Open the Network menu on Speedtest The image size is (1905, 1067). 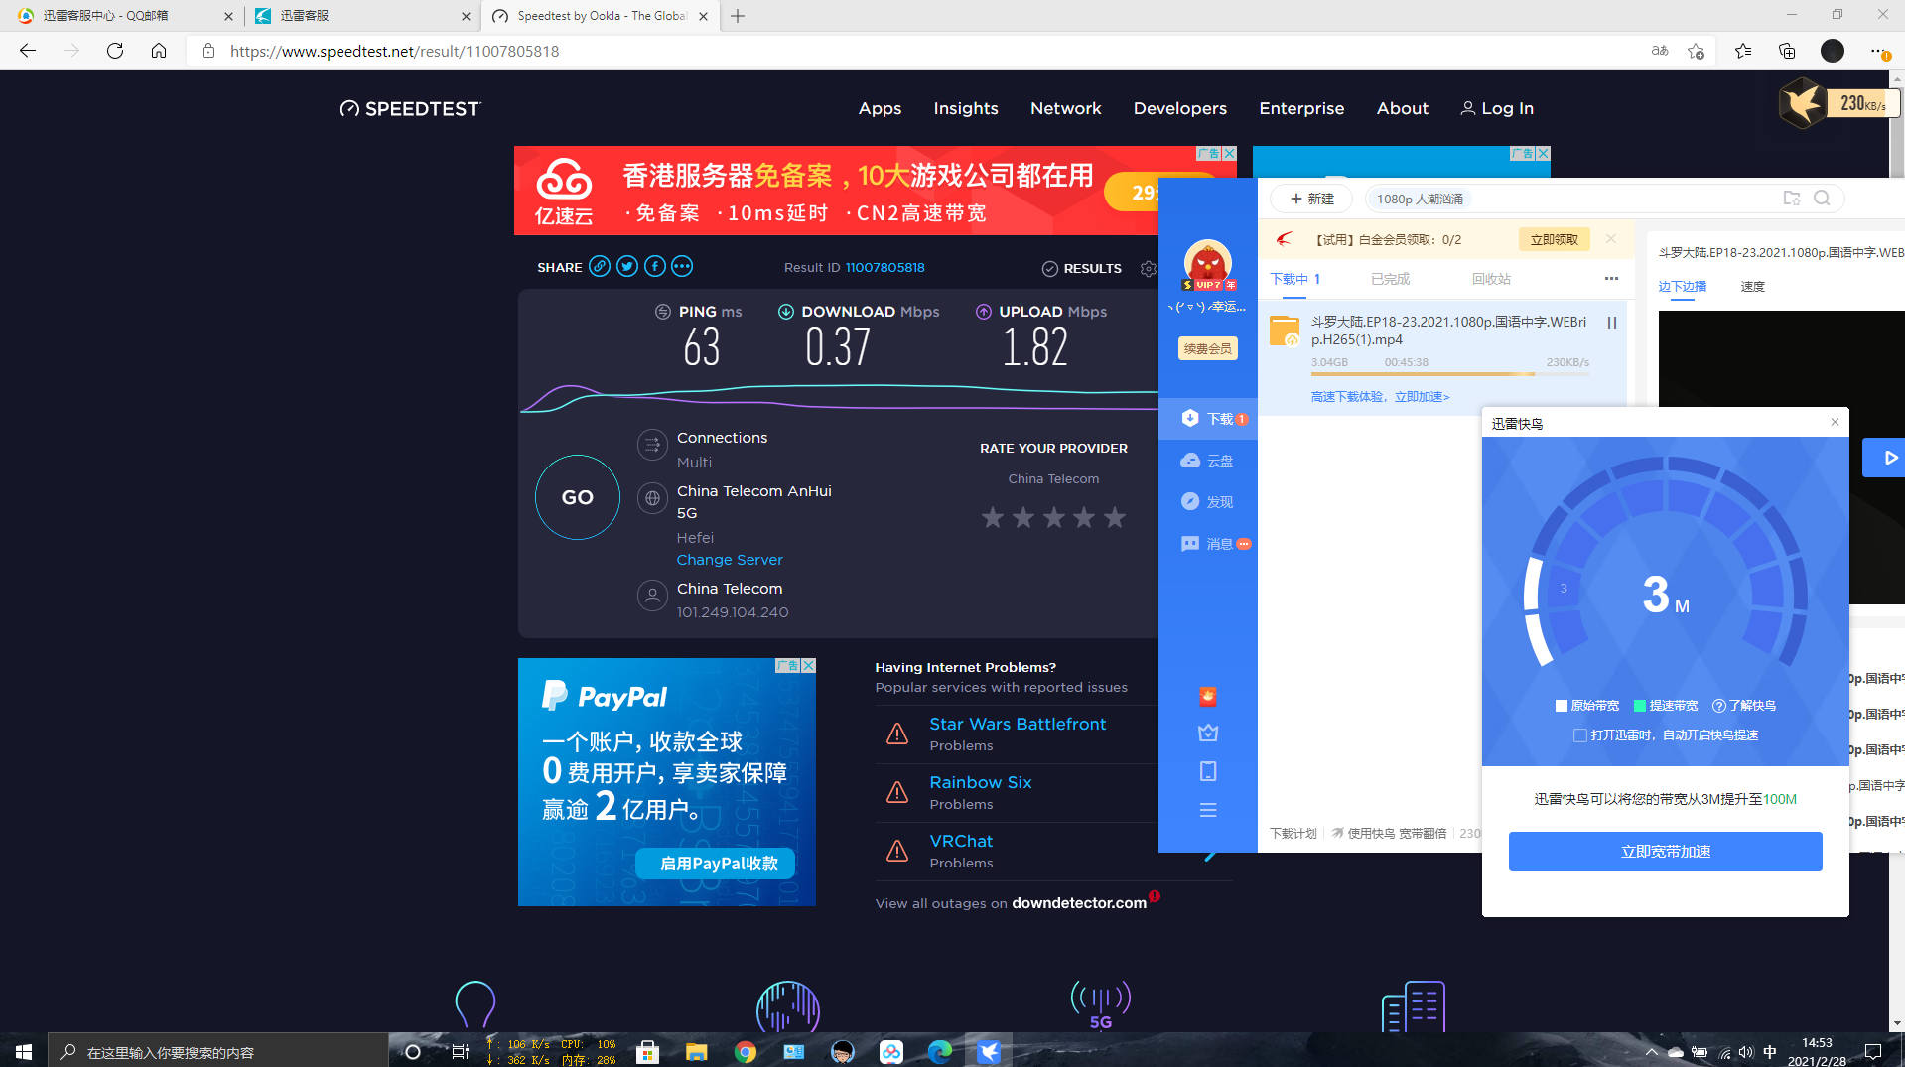[1065, 109]
